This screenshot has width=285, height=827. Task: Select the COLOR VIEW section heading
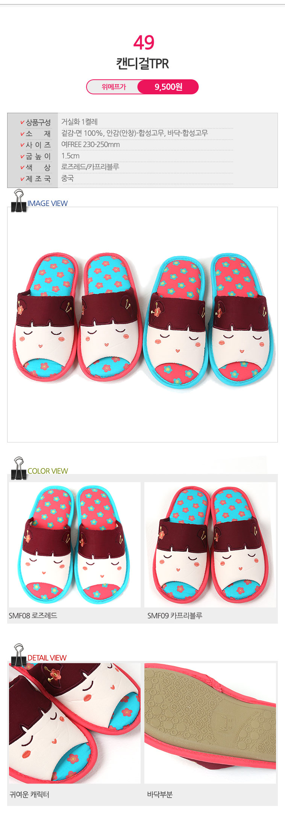point(47,471)
